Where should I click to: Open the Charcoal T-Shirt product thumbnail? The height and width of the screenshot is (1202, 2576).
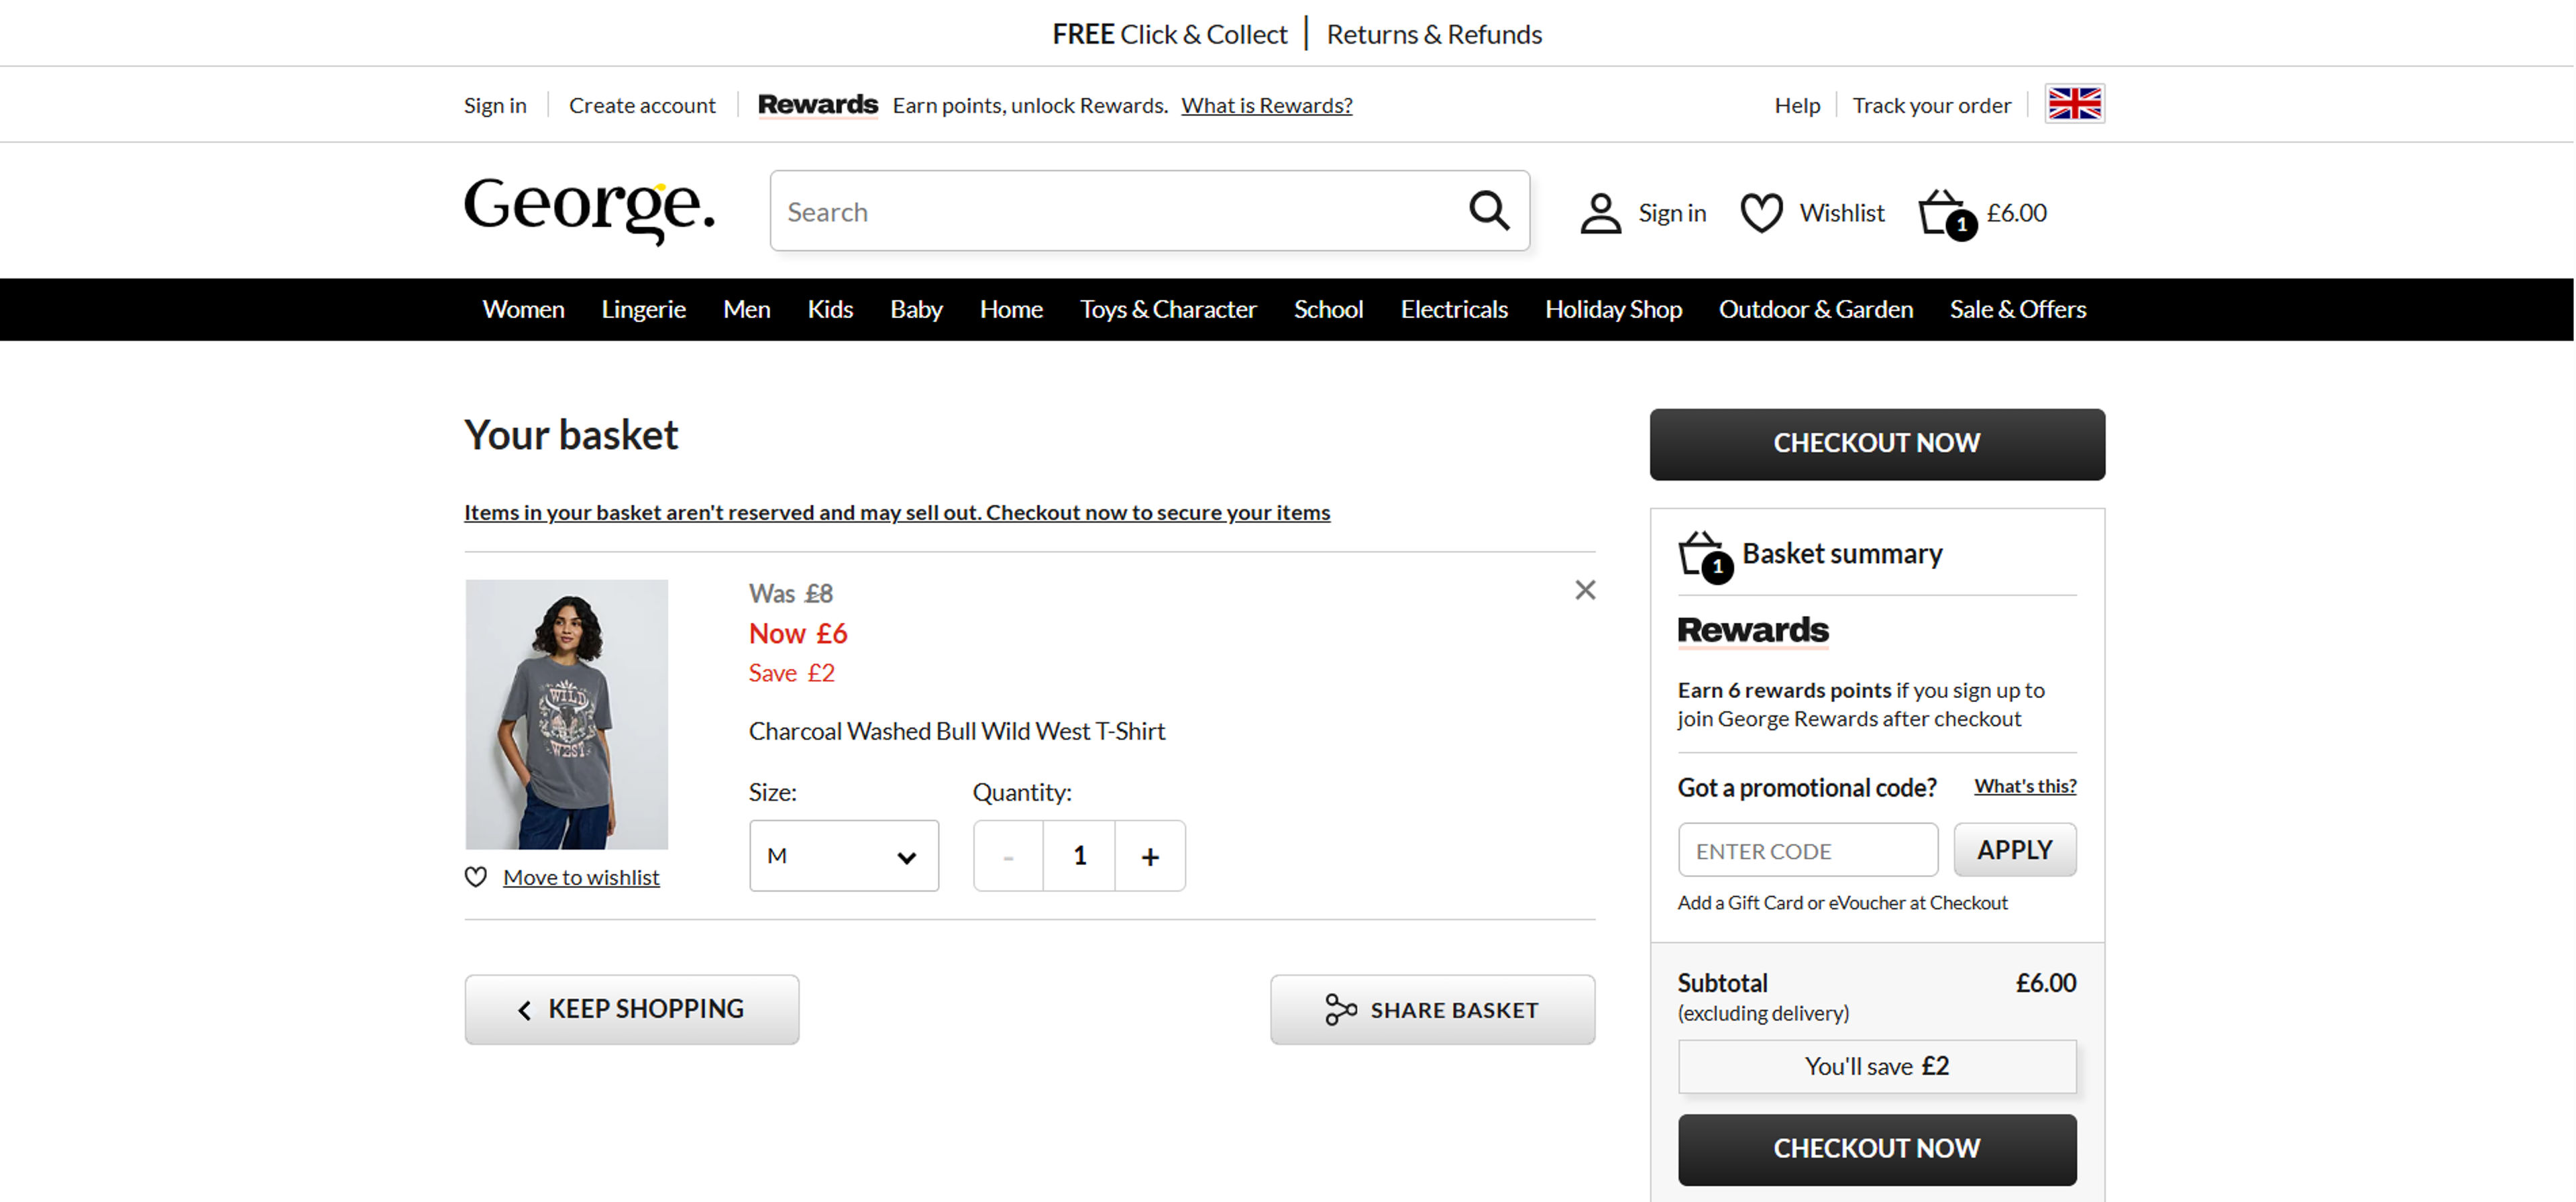[x=566, y=715]
